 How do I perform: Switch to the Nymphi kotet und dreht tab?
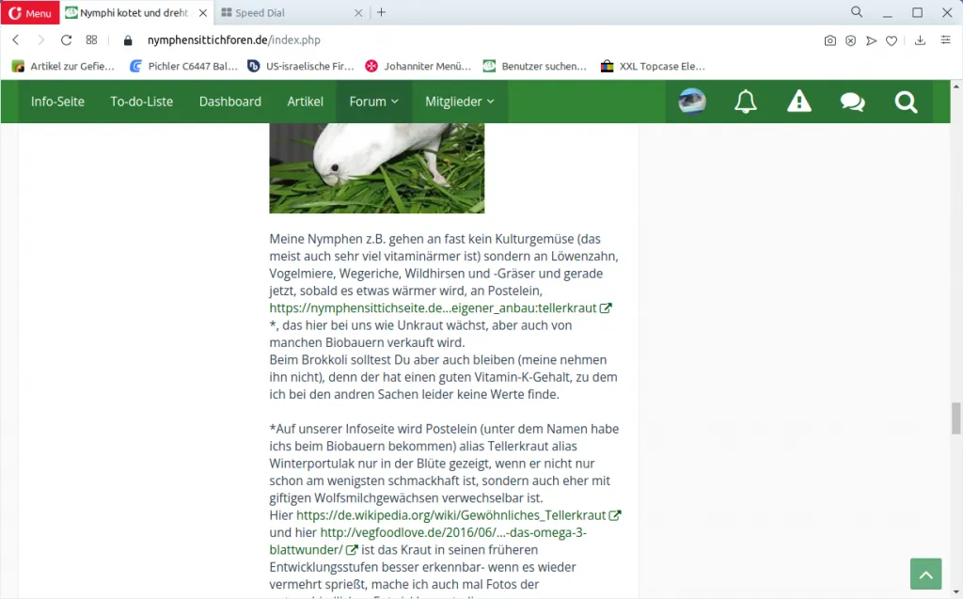[x=135, y=13]
